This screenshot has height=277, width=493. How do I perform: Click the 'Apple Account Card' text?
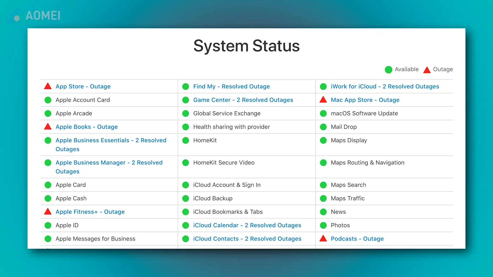click(83, 100)
